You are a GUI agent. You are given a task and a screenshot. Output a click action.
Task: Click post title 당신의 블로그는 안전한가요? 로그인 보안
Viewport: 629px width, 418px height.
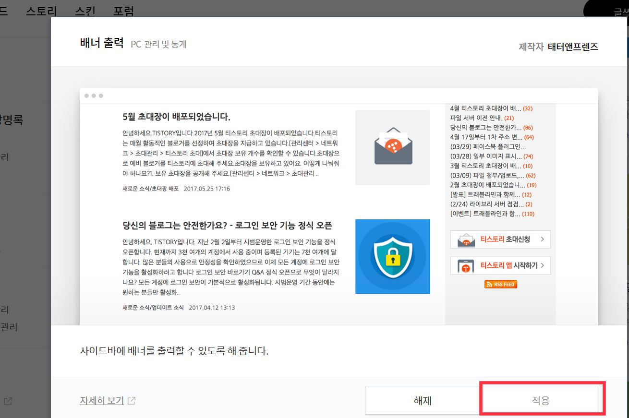tap(228, 226)
